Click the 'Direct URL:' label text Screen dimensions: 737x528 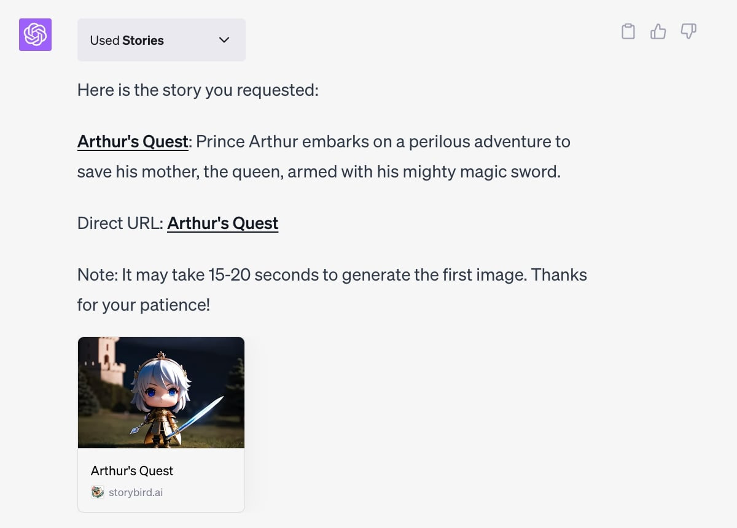point(120,223)
